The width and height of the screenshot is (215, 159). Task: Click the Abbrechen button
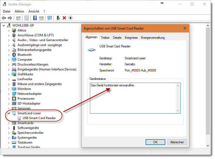pos(177,142)
